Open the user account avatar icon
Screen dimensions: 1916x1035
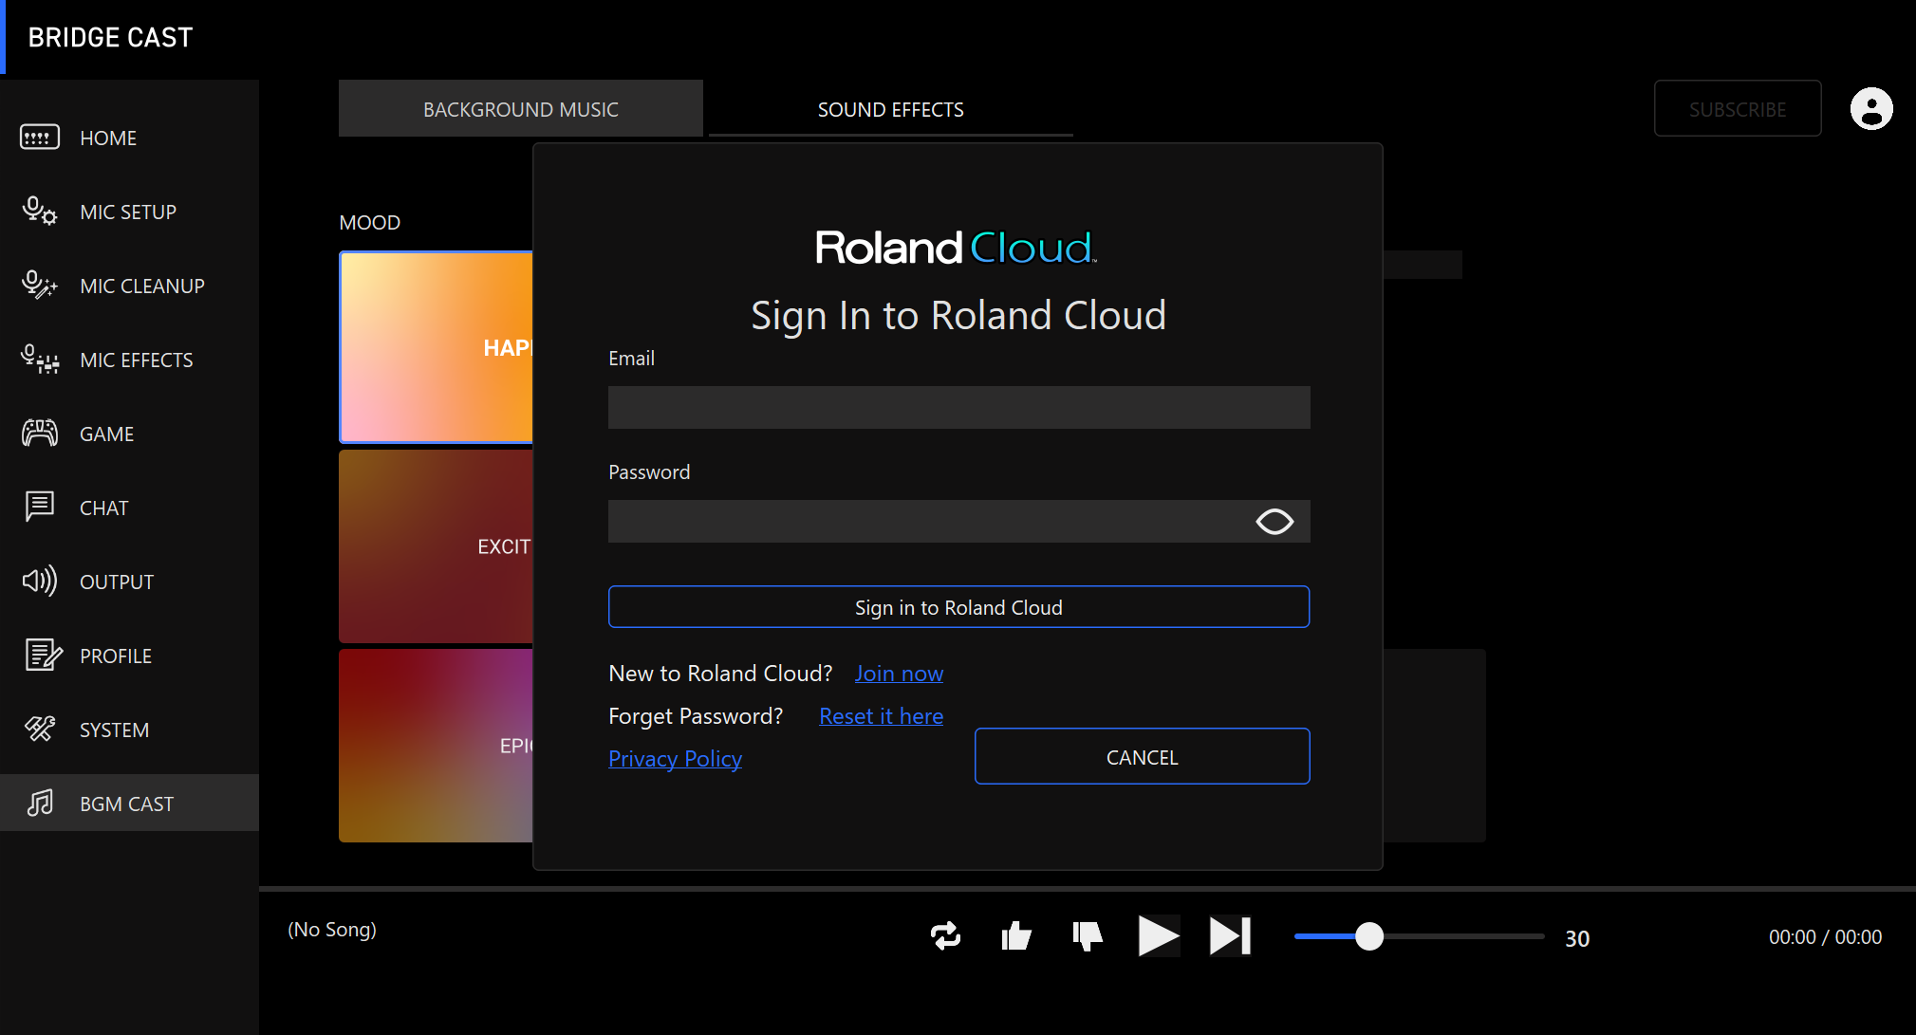(1871, 108)
